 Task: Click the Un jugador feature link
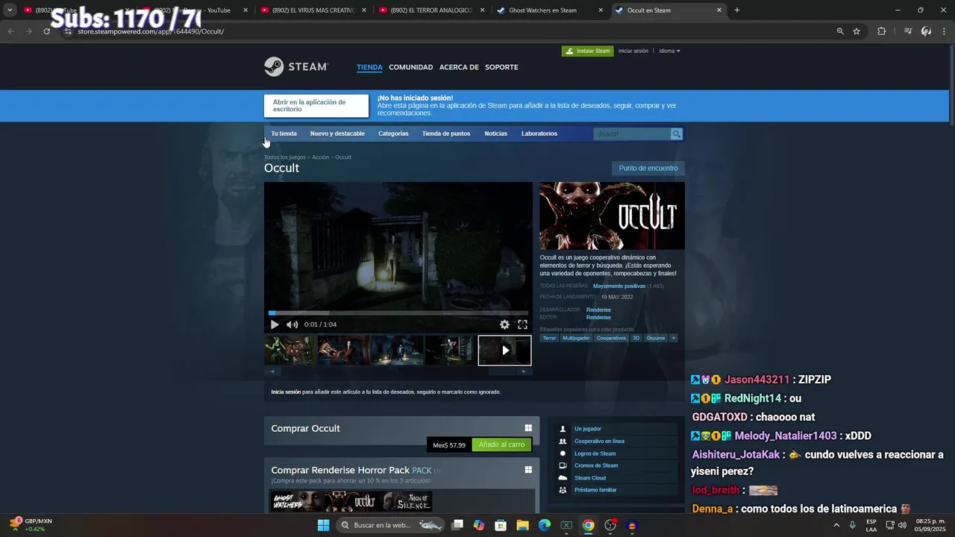[587, 429]
